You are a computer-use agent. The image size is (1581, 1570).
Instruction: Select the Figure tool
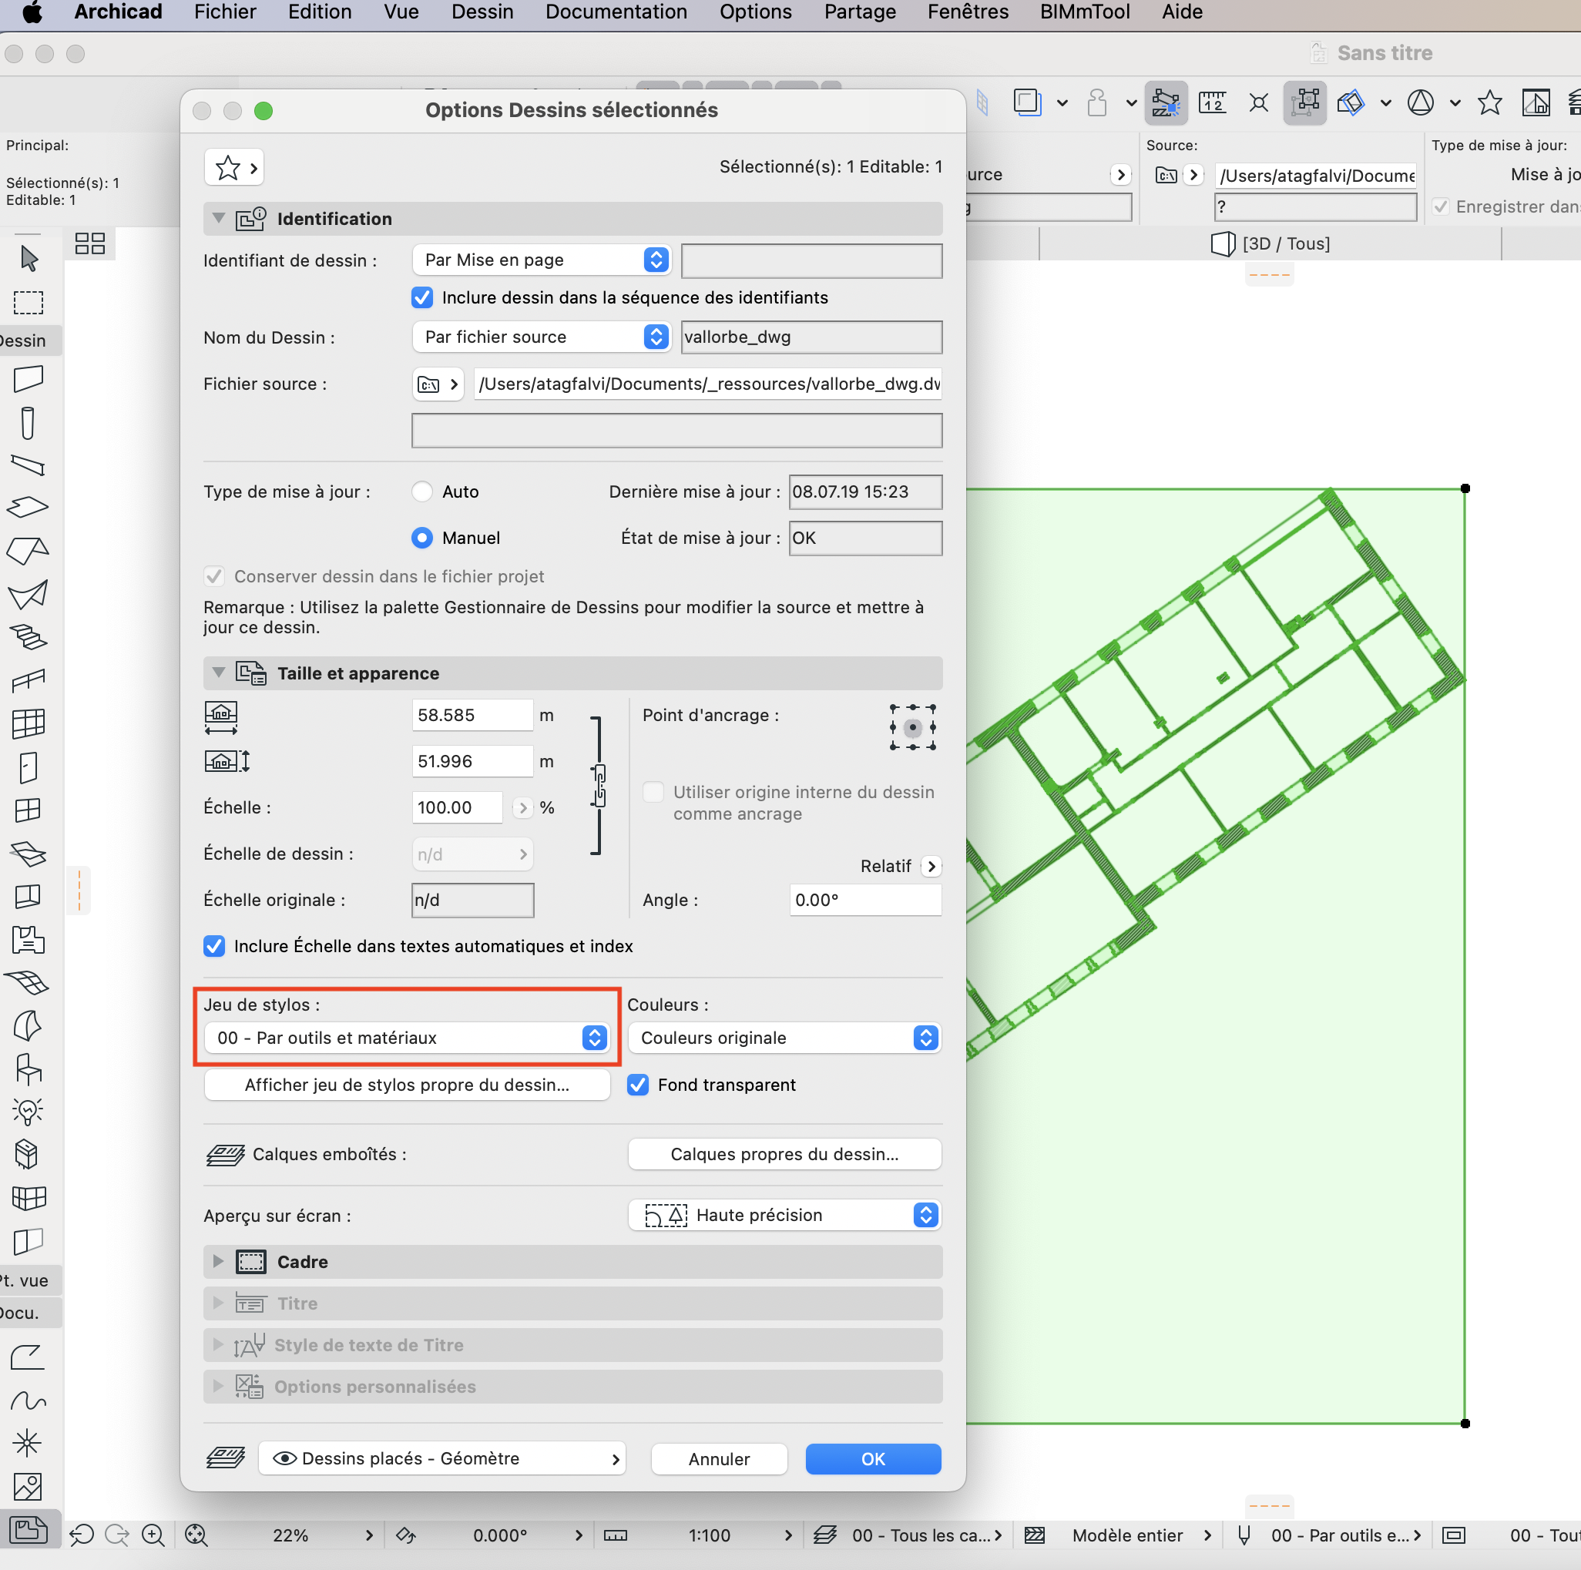tap(29, 1486)
